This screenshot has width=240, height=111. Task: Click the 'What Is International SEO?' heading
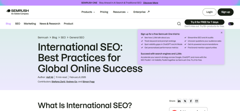(x=85, y=105)
